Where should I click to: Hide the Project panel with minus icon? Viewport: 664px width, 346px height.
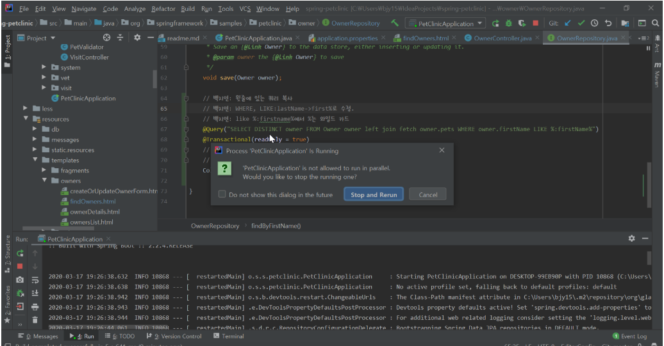pyautogui.click(x=151, y=38)
